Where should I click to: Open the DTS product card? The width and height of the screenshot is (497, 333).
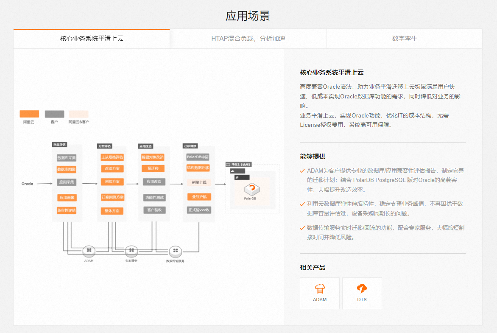pos(362,293)
